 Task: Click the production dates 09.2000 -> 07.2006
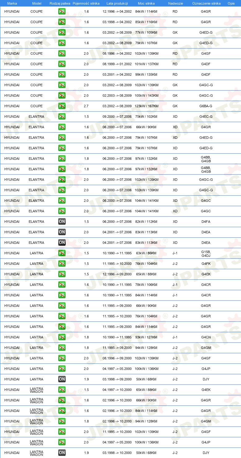pos(117,117)
